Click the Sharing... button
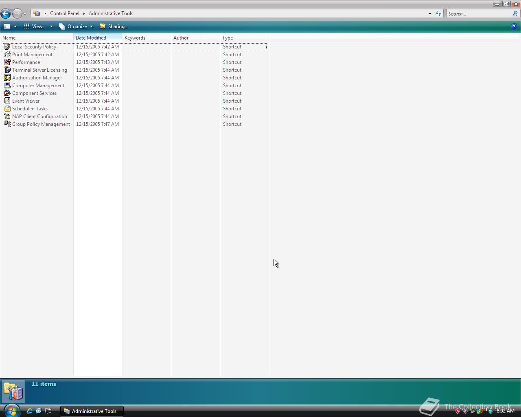 (x=114, y=26)
